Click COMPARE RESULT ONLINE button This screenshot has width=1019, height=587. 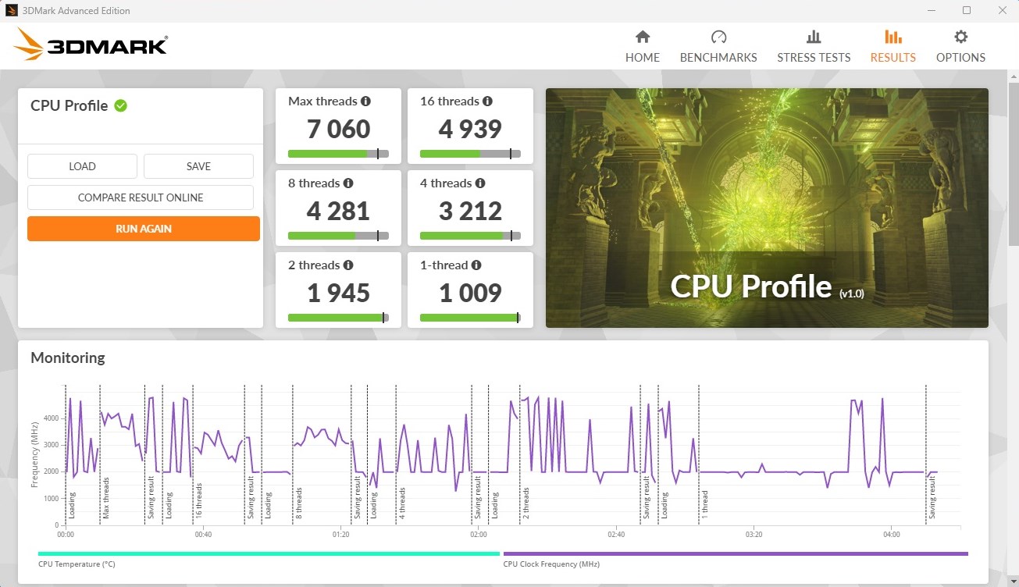click(141, 197)
